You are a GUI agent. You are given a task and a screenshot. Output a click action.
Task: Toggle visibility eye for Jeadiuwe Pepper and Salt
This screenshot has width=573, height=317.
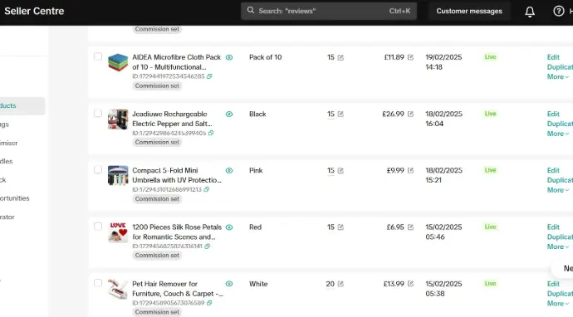tap(229, 114)
